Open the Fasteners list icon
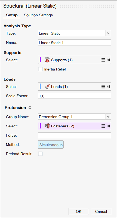 pos(103,126)
